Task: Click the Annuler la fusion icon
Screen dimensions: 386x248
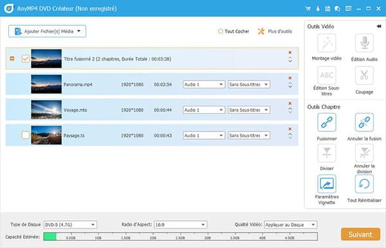Action: (x=364, y=122)
